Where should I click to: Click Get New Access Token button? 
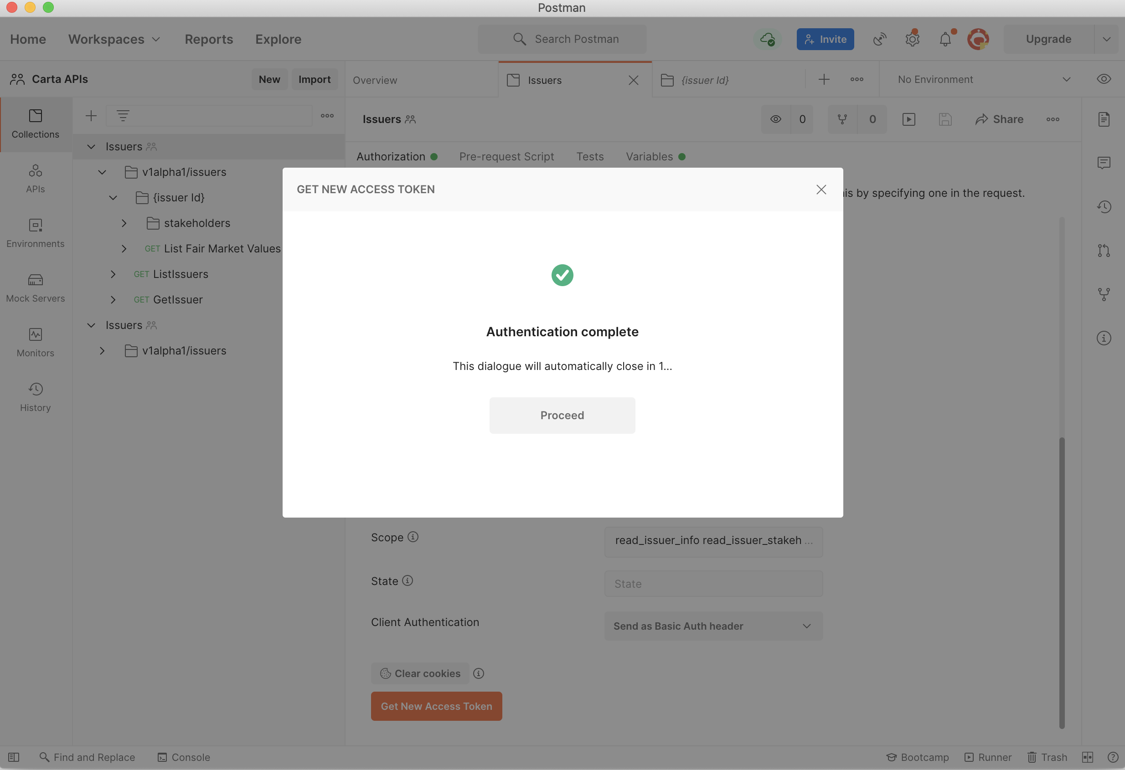pyautogui.click(x=436, y=707)
